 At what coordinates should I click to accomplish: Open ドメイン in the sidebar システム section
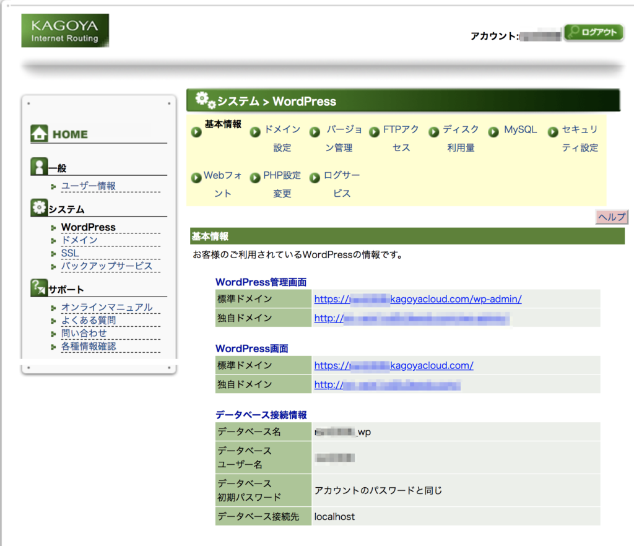79,240
